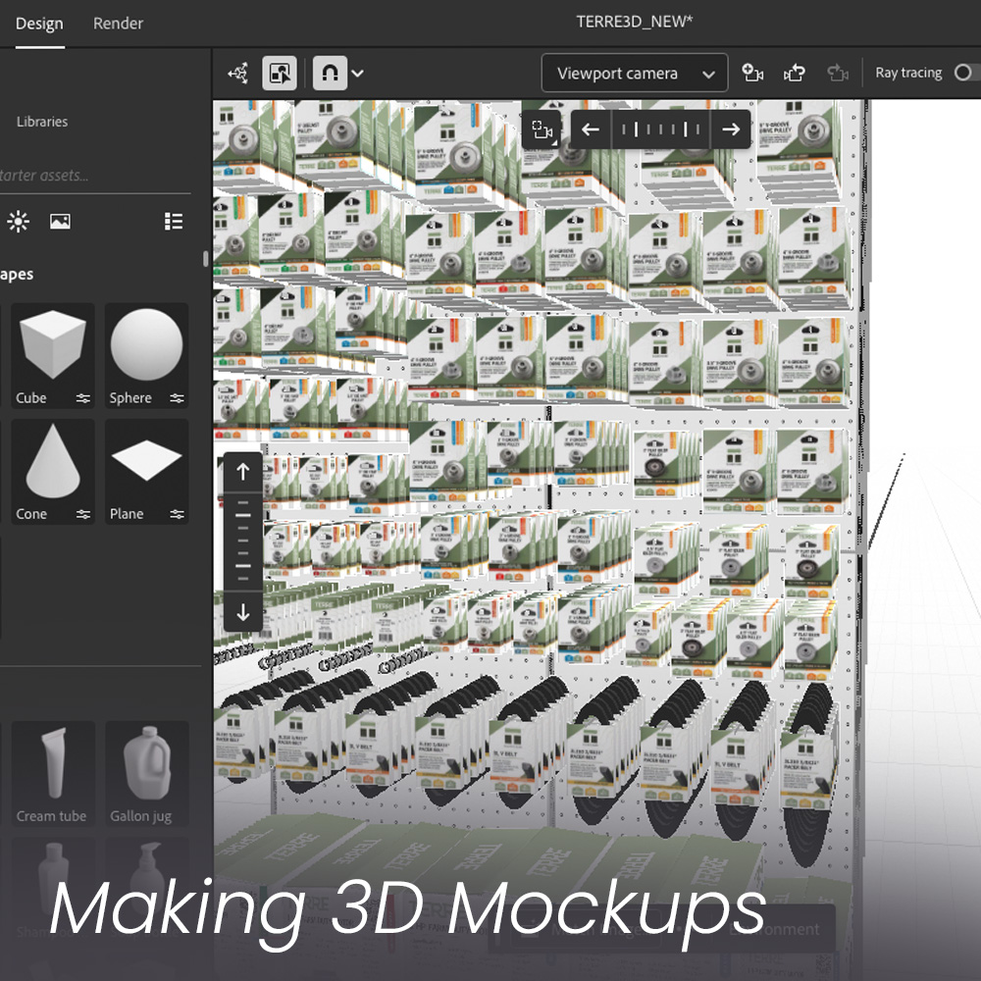
Task: Open the Viewport camera dropdown
Action: tap(635, 74)
